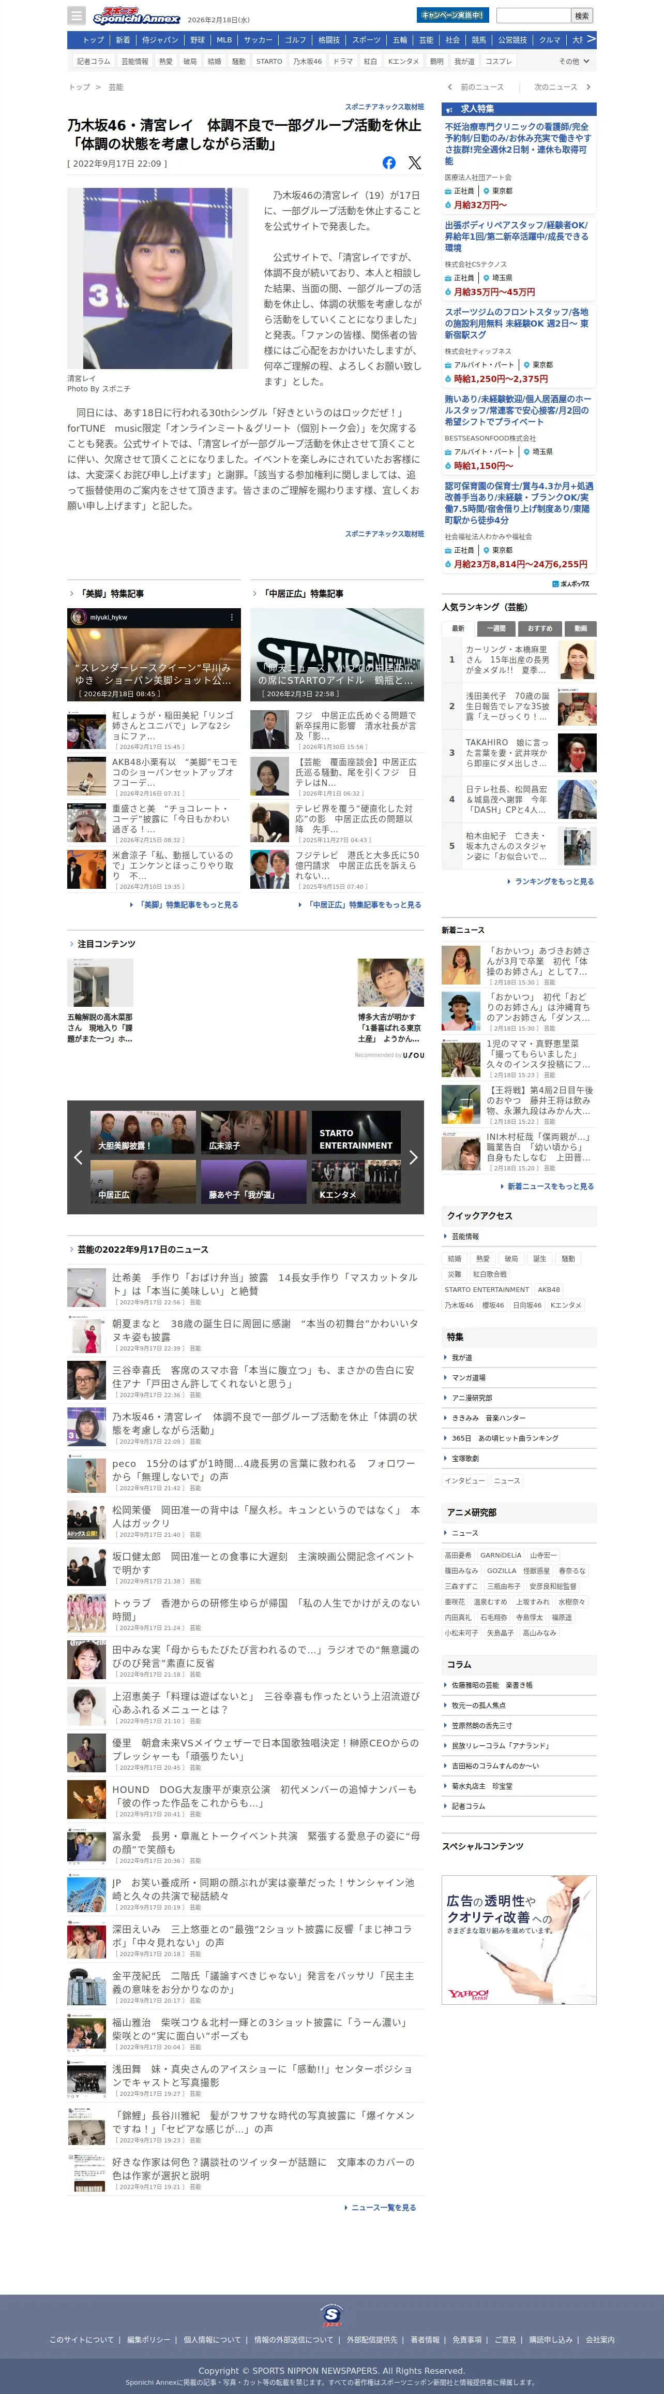Open the 広末涼子 carousel thumbnail
The height and width of the screenshot is (2394, 664).
point(253,1133)
